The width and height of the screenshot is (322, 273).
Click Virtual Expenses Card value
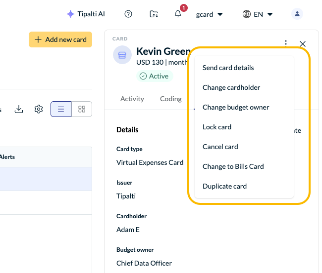(150, 163)
